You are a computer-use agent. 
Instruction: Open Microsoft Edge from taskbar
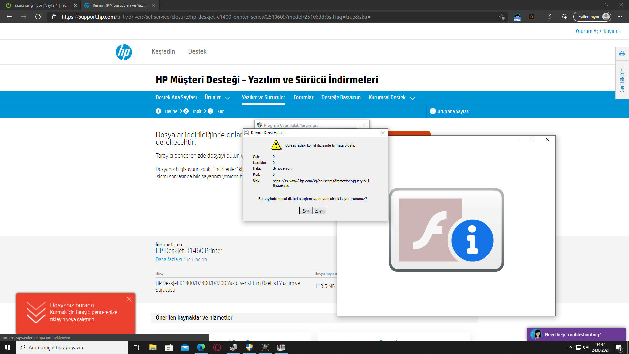pos(201,347)
